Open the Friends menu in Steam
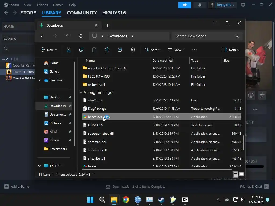The width and height of the screenshot is (275, 206). pyautogui.click(x=42, y=5)
